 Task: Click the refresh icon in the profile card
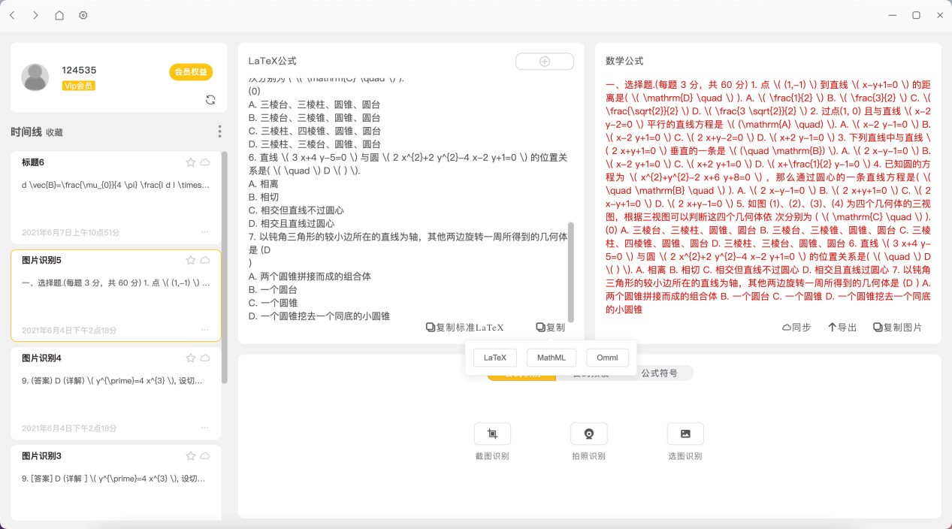click(210, 100)
